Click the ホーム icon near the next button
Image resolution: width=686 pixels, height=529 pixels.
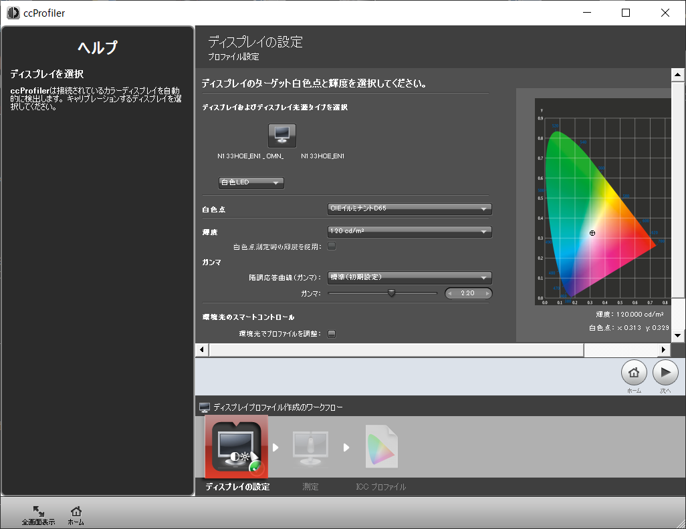click(x=634, y=372)
